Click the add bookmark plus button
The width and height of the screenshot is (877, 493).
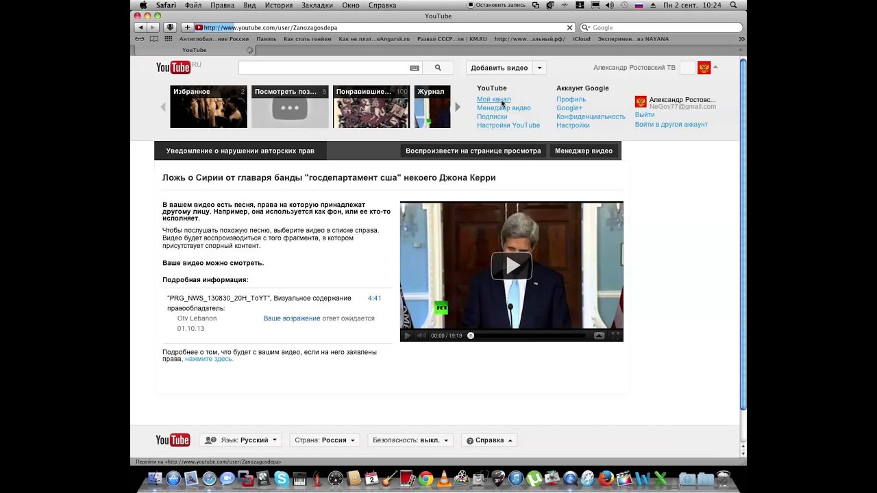coord(187,27)
